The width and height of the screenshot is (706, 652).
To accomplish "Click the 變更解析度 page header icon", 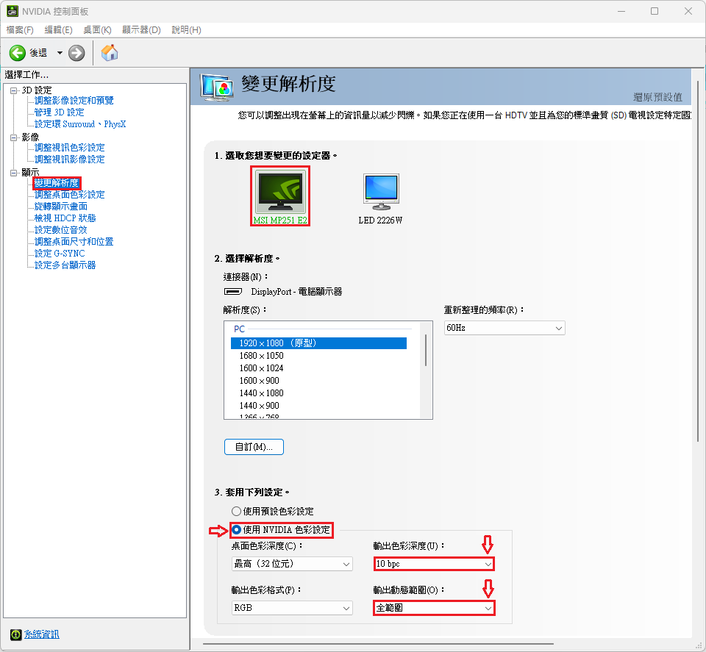I will pyautogui.click(x=216, y=87).
